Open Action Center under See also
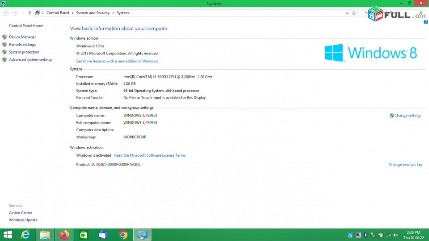The height and width of the screenshot is (241, 429). pyautogui.click(x=21, y=212)
